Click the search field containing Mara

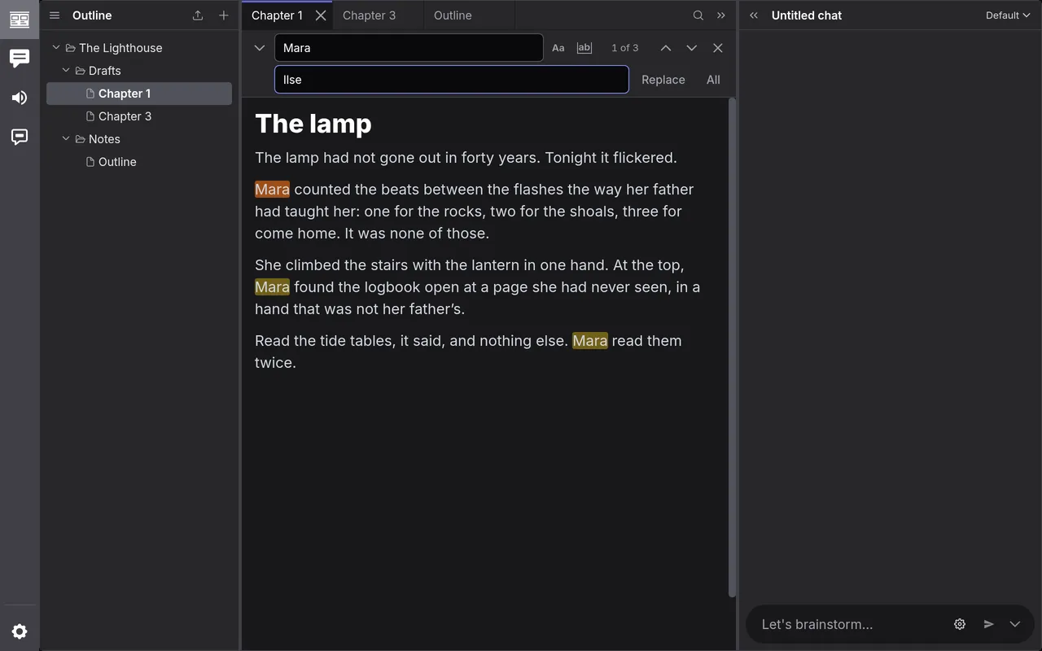(409, 48)
